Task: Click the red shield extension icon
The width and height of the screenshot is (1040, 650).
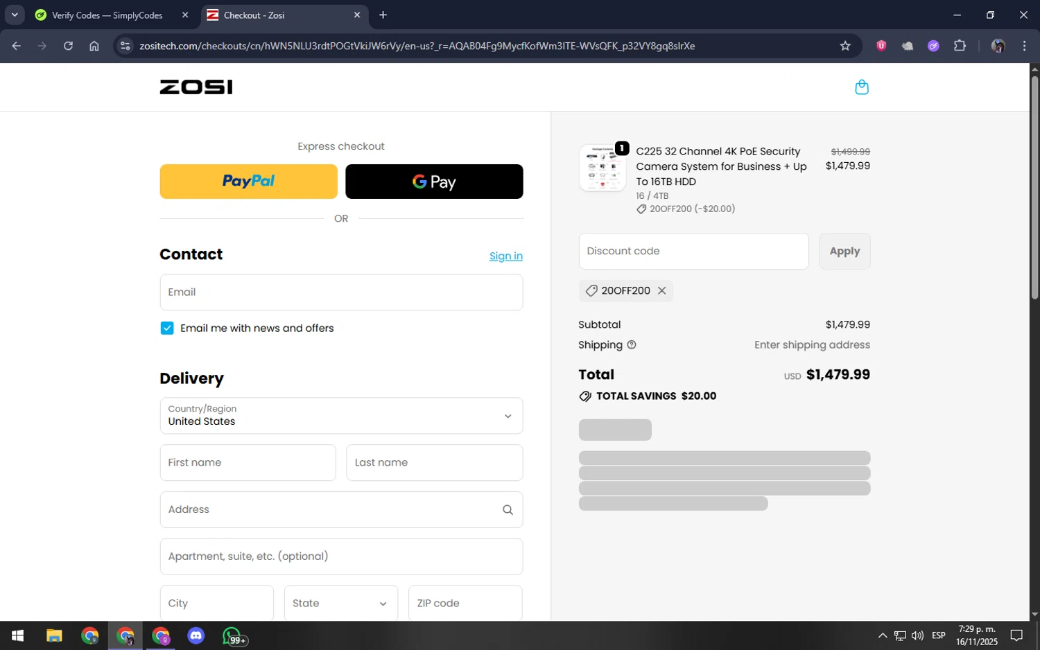Action: pyautogui.click(x=881, y=46)
